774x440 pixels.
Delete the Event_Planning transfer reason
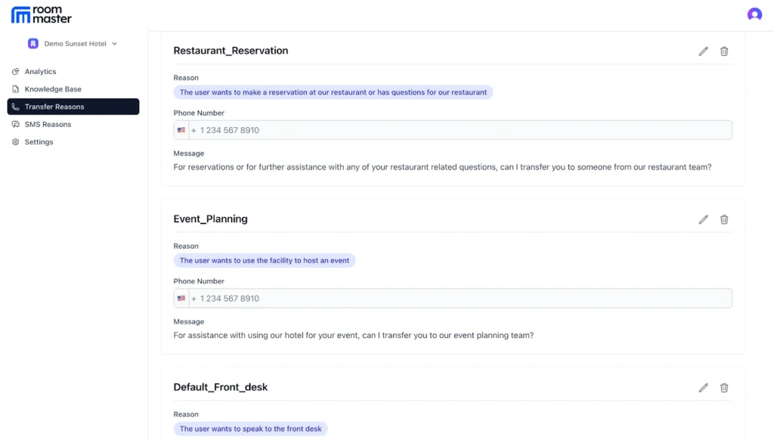coord(723,219)
